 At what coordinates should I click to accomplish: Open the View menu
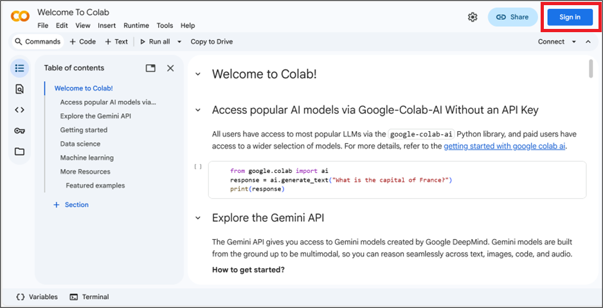pyautogui.click(x=83, y=26)
